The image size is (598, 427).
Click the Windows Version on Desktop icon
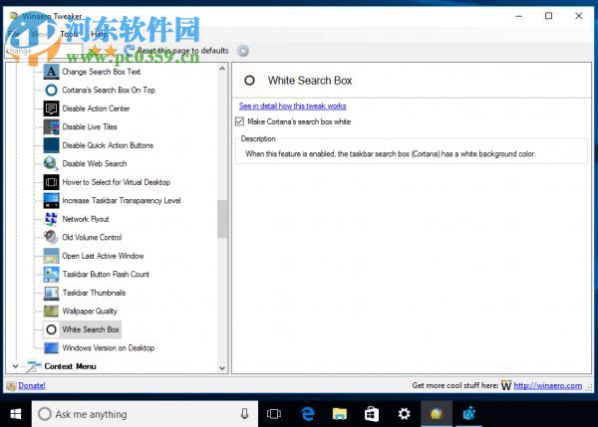click(51, 347)
